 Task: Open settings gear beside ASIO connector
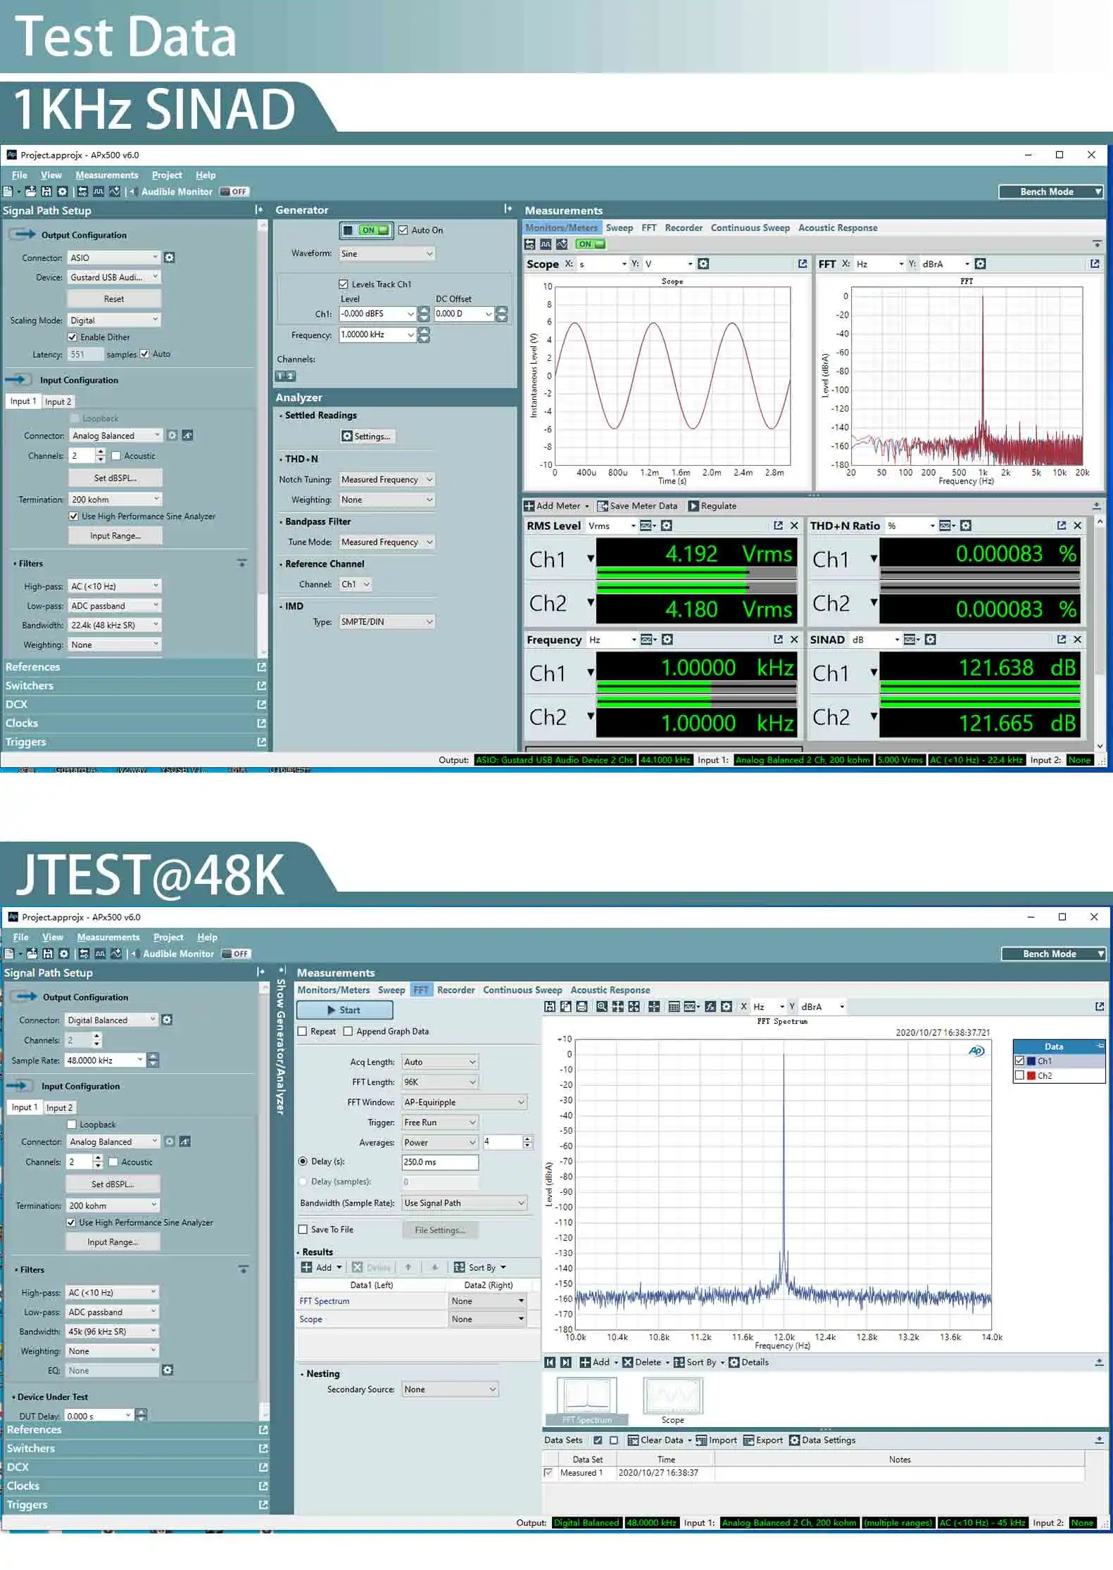[x=170, y=258]
